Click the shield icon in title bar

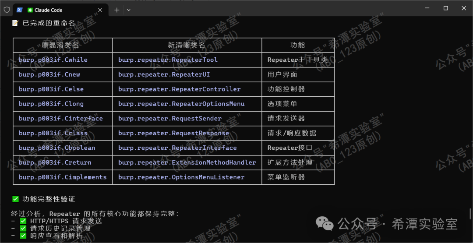[x=7, y=10]
